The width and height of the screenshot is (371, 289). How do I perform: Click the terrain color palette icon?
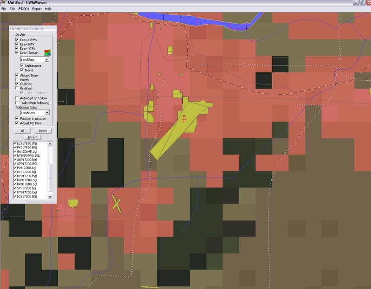pyautogui.click(x=47, y=52)
